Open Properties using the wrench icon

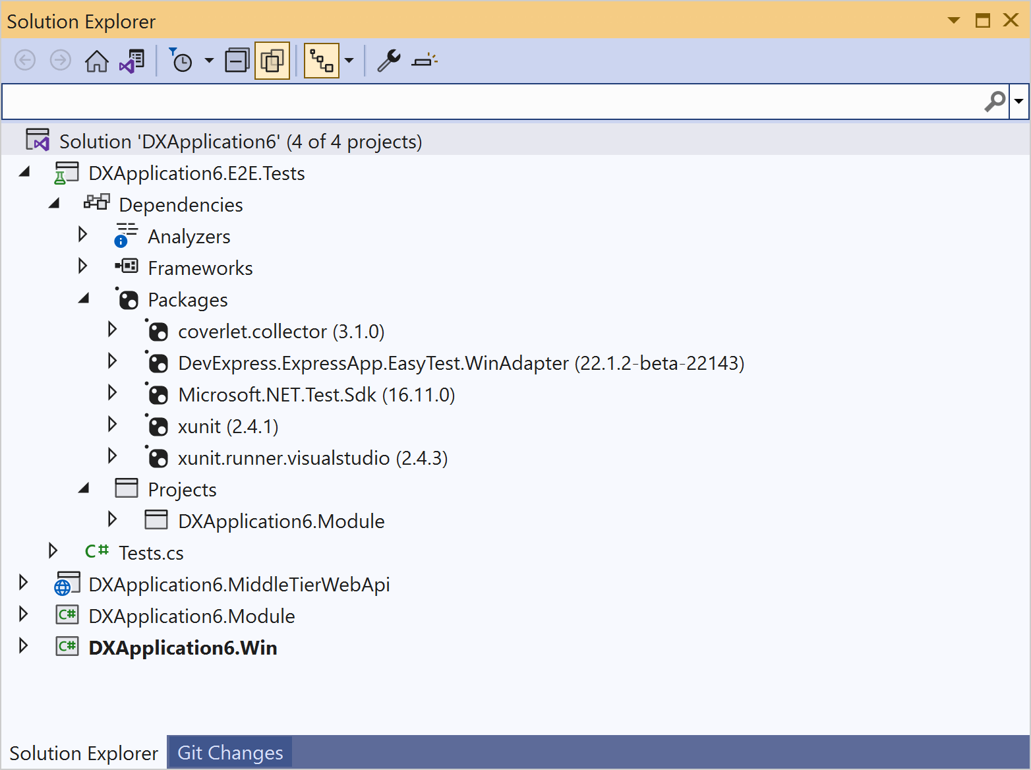(388, 60)
